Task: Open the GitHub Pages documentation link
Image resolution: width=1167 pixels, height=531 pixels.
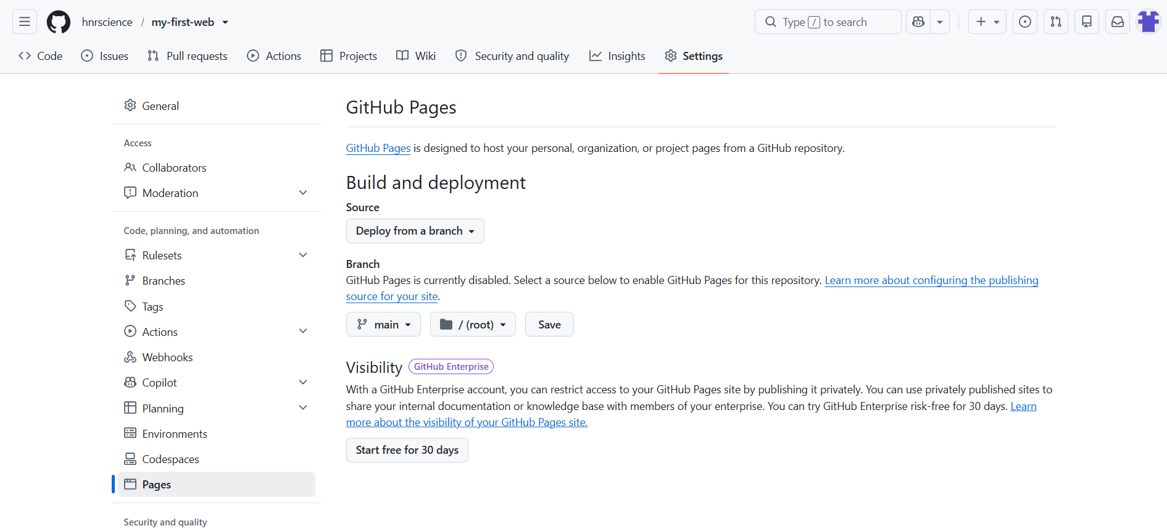Action: click(378, 148)
